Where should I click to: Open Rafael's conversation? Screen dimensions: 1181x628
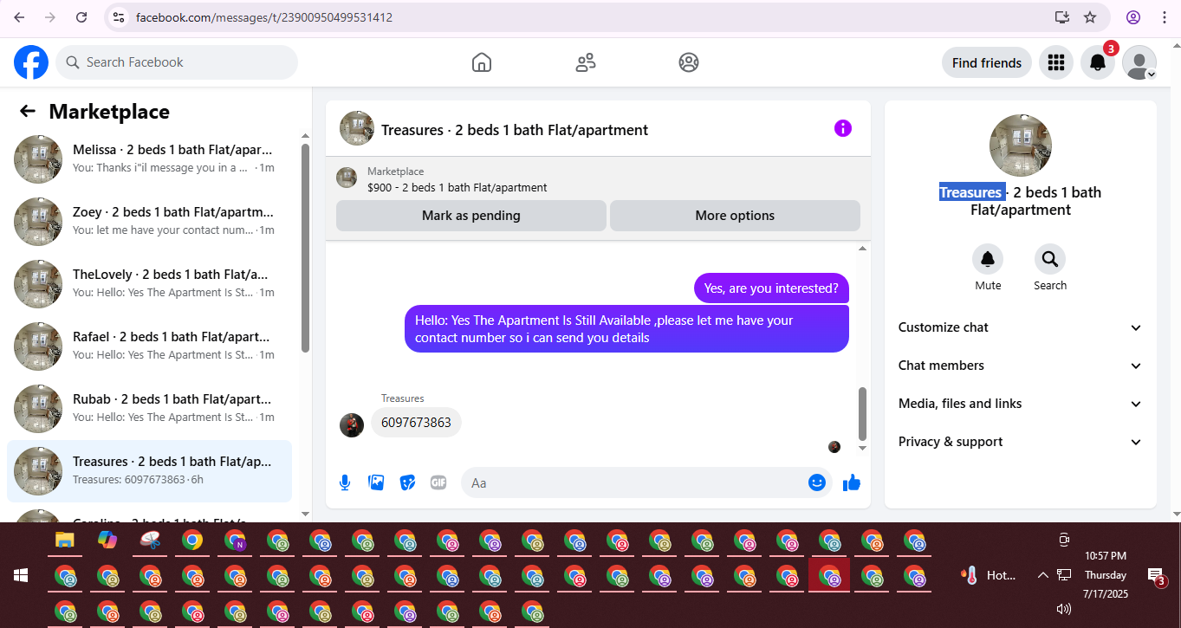[x=150, y=346]
